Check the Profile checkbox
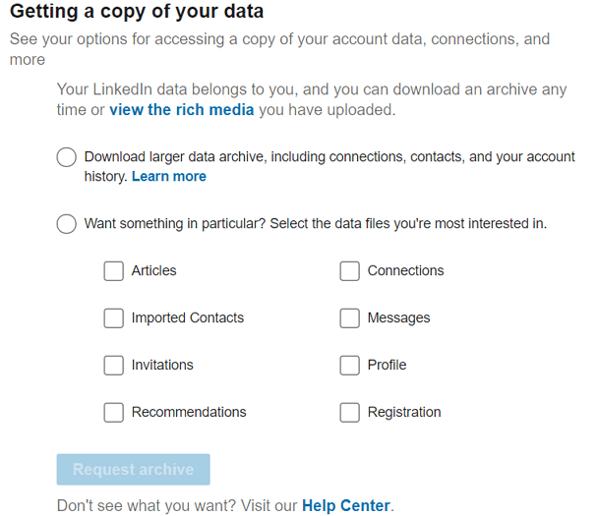This screenshot has width=598, height=516. 350,366
